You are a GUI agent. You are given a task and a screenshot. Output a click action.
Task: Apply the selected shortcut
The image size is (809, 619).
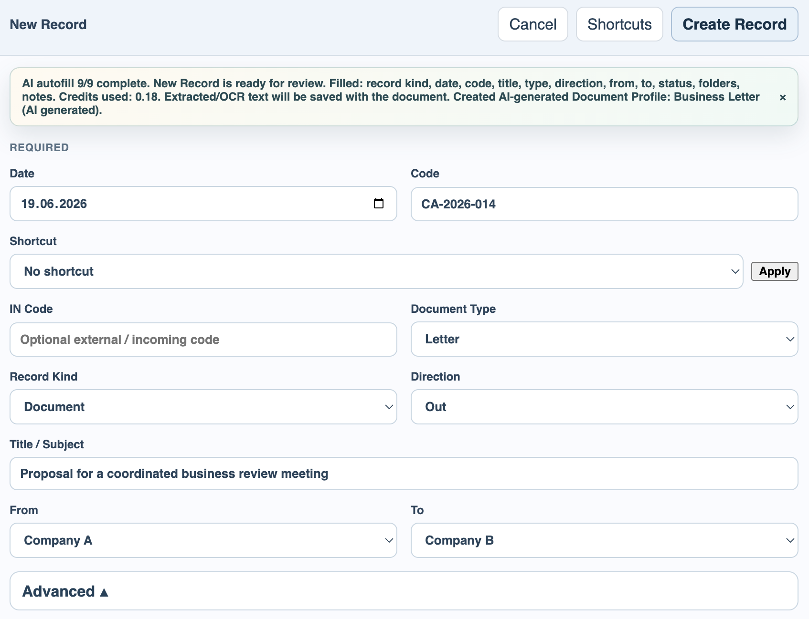(x=774, y=271)
